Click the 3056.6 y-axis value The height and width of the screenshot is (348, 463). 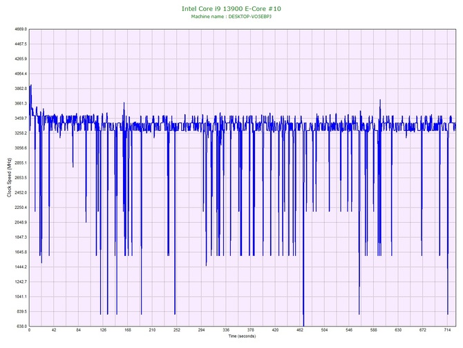[21, 148]
